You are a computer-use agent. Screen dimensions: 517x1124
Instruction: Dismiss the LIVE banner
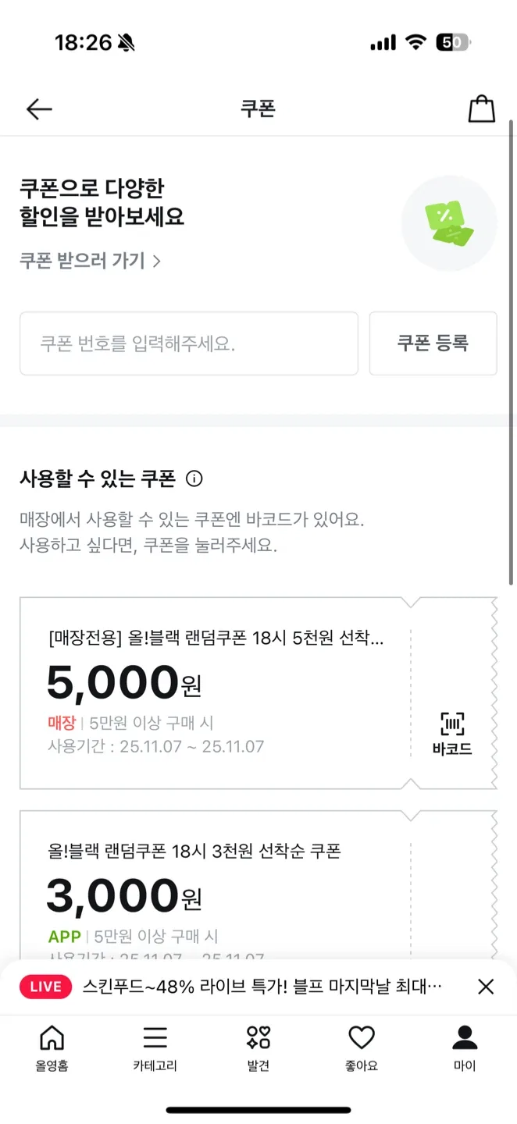click(486, 987)
